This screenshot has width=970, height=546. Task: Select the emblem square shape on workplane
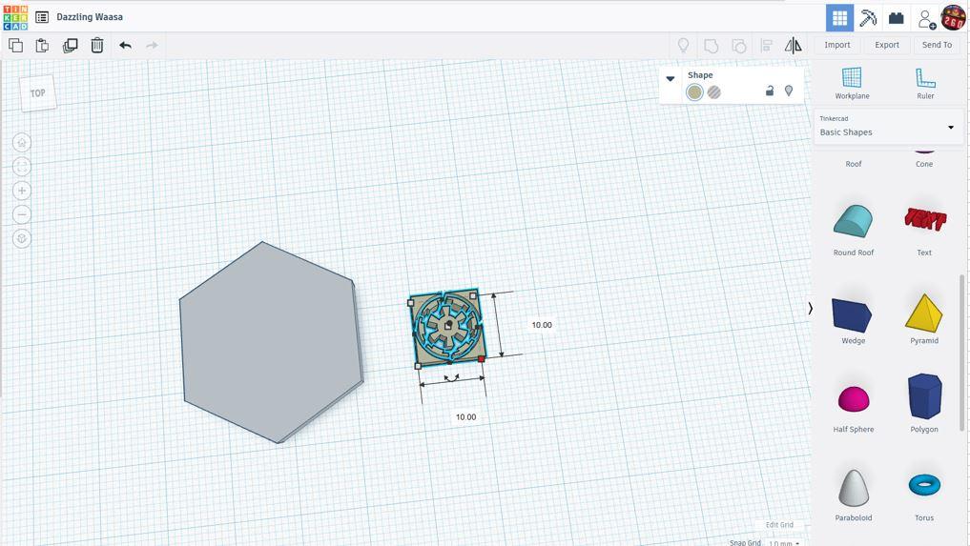(446, 329)
